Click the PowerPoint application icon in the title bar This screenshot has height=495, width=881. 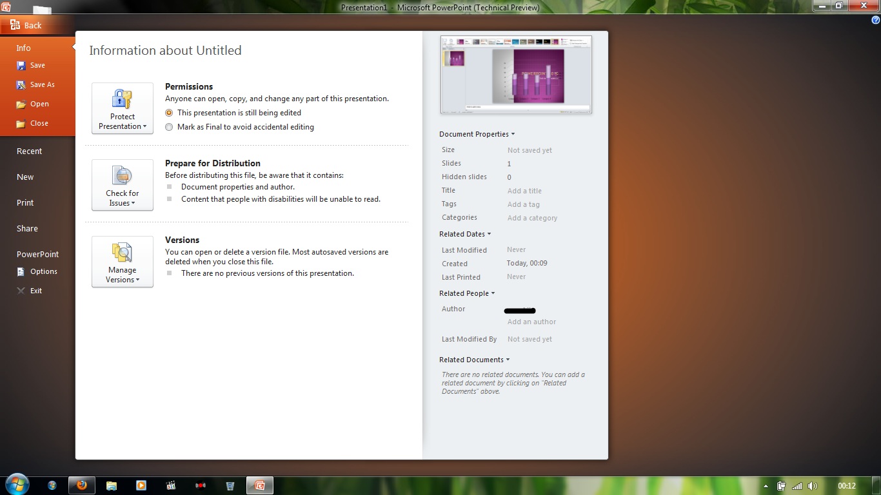(6, 7)
